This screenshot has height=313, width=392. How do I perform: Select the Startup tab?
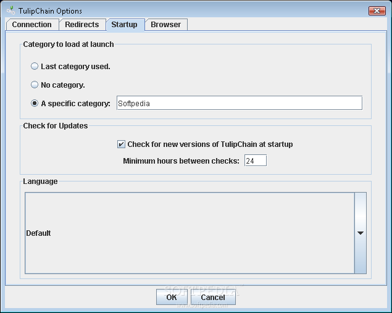[124, 25]
